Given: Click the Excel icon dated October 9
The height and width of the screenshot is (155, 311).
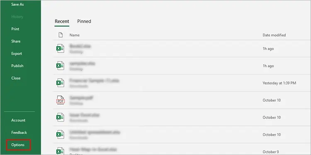Looking at the screenshot, I should pyautogui.click(x=60, y=151).
